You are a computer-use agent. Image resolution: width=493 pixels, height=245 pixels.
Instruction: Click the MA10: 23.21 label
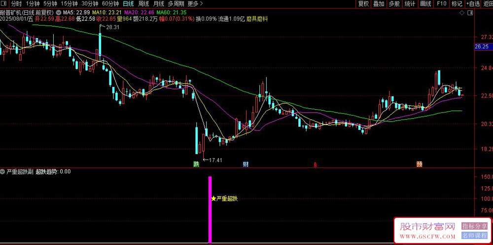(107, 13)
